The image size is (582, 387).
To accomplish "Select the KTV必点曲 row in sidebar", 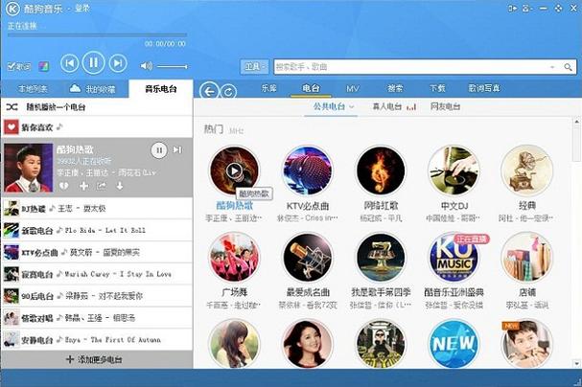I will click(97, 253).
